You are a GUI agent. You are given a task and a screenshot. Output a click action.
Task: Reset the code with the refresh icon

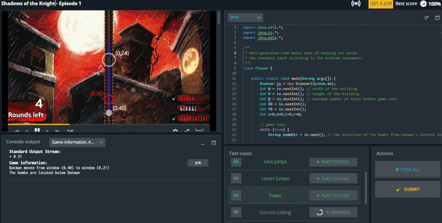(426, 18)
